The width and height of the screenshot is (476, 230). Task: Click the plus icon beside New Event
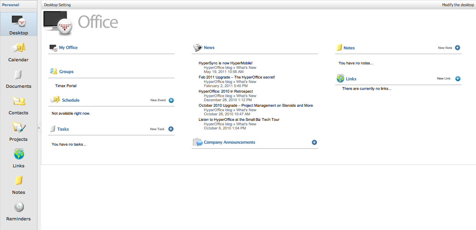click(x=171, y=100)
